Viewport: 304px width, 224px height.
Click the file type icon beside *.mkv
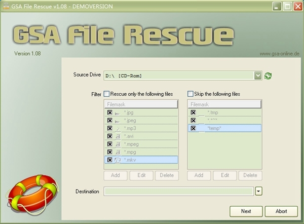[x=118, y=160]
